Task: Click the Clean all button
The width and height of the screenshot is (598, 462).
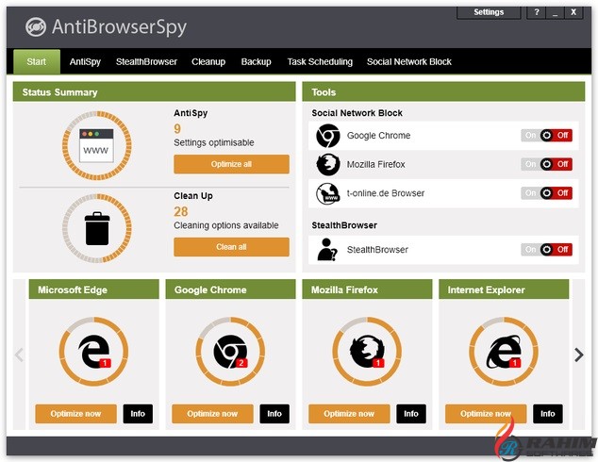Action: [231, 247]
